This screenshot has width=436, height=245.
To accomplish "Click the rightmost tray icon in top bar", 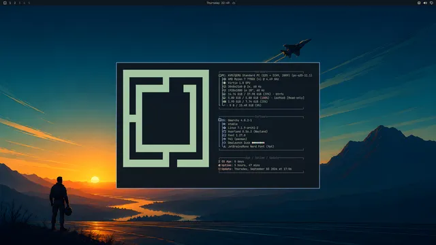I will pyautogui.click(x=431, y=3).
